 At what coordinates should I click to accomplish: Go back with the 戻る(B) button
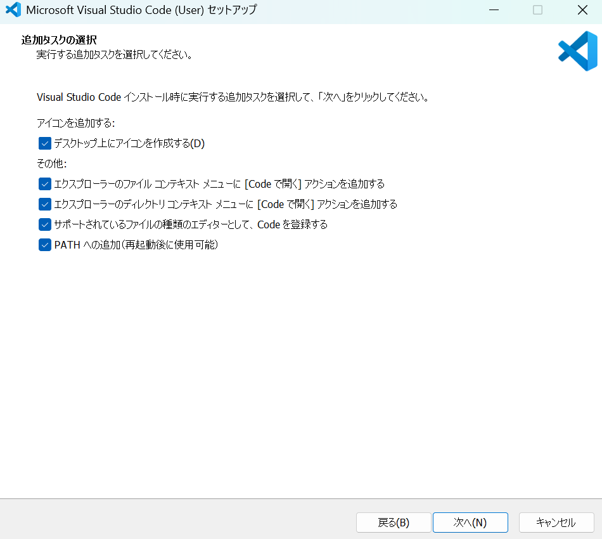point(394,523)
